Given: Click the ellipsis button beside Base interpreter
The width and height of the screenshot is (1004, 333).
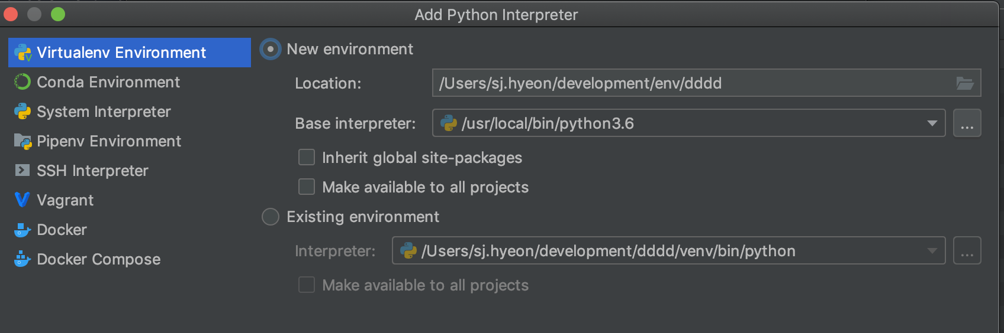Looking at the screenshot, I should click(x=967, y=123).
